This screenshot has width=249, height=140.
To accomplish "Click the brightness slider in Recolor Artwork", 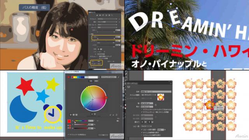I will [x=81, y=128].
